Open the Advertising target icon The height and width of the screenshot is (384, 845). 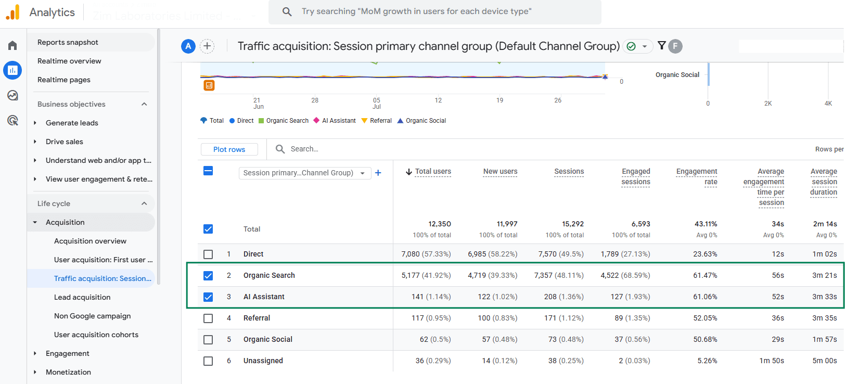point(12,121)
